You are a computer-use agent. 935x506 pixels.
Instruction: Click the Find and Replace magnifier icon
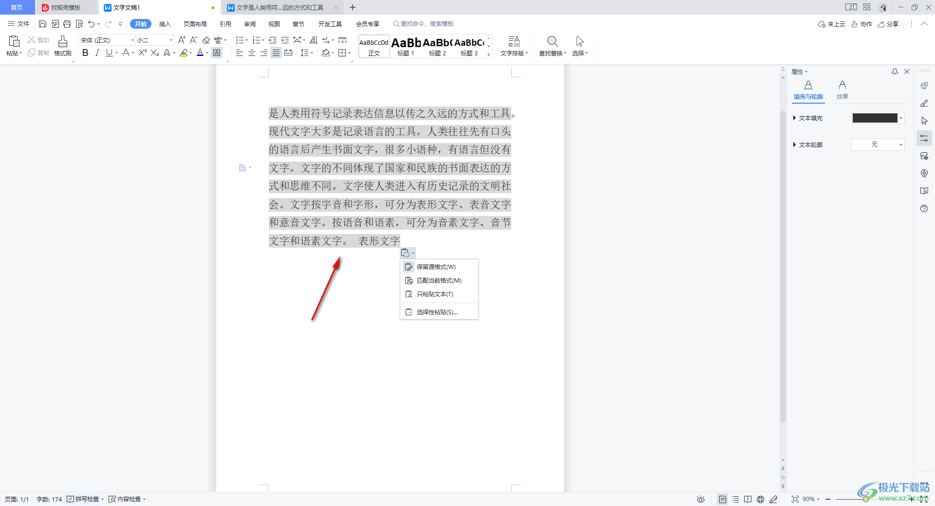tap(552, 41)
